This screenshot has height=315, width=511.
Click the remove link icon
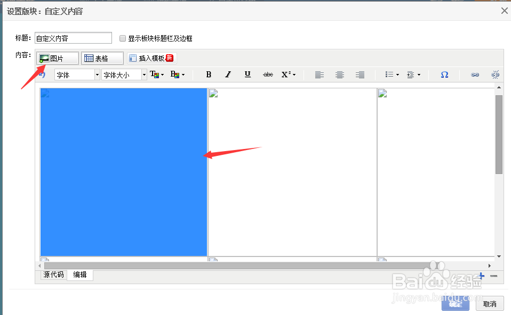(495, 75)
